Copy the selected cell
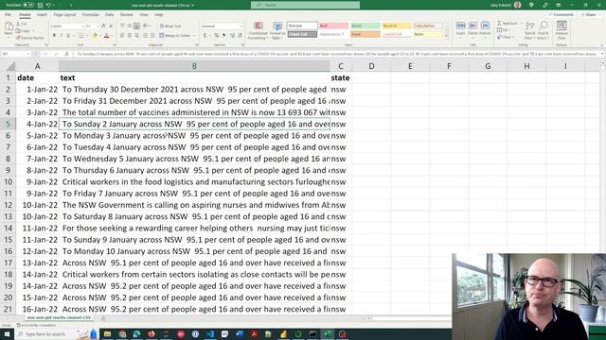Screen dimensions: 606x340 tap(24, 31)
